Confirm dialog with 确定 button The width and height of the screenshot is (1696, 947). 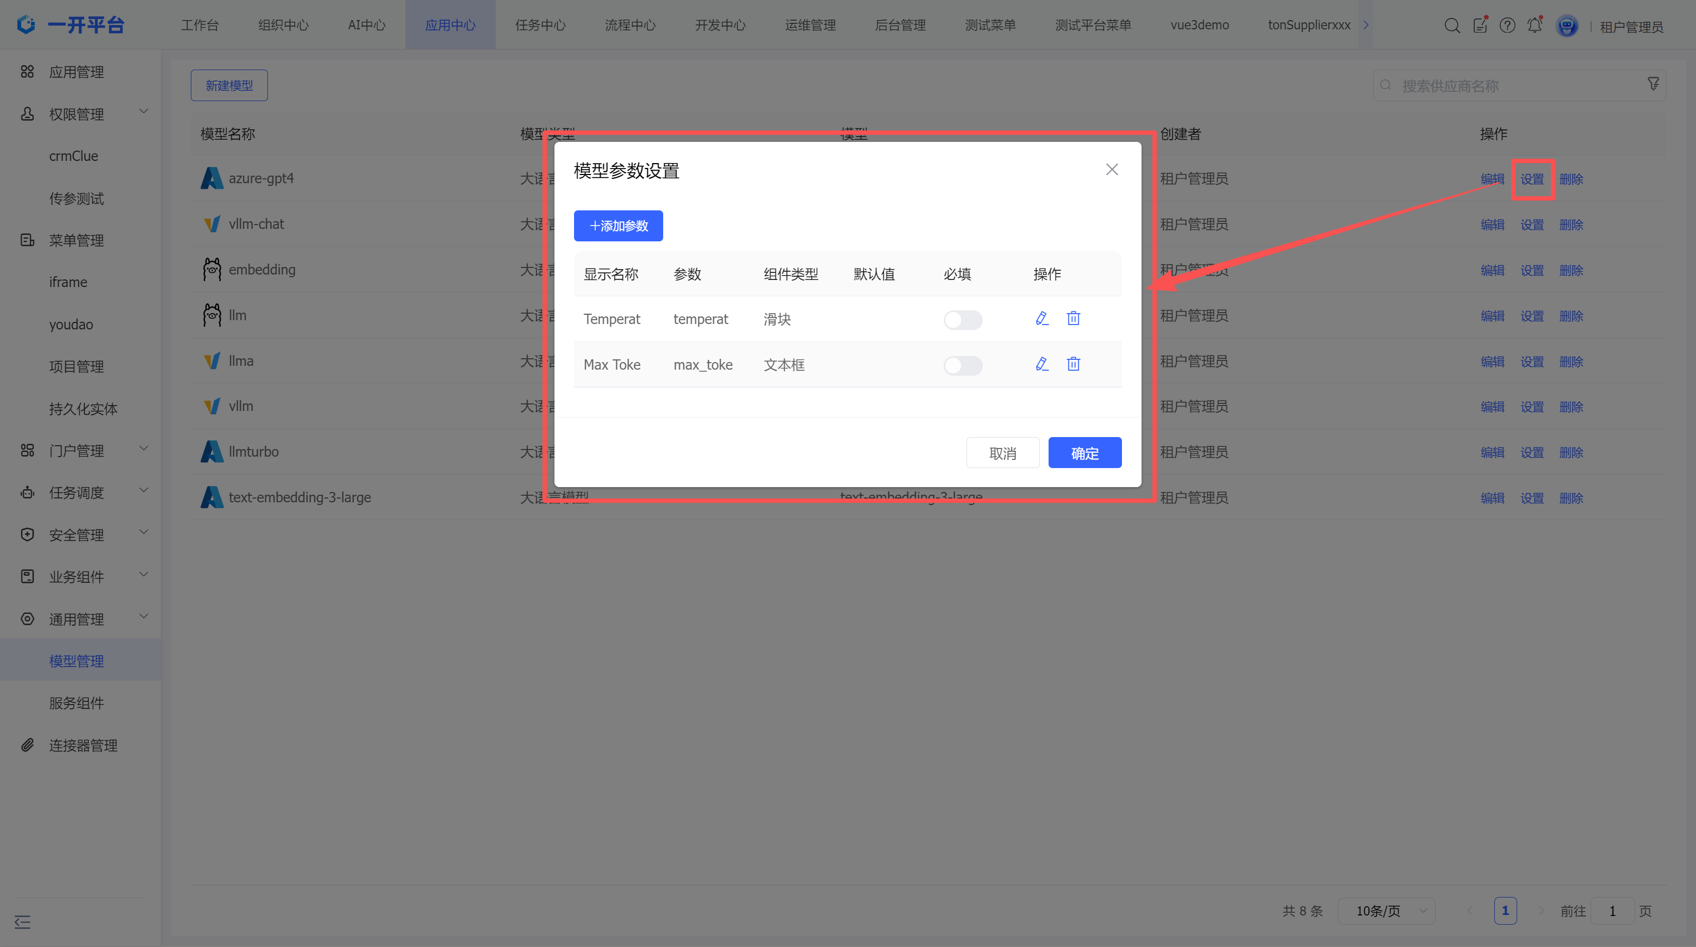pyautogui.click(x=1084, y=453)
